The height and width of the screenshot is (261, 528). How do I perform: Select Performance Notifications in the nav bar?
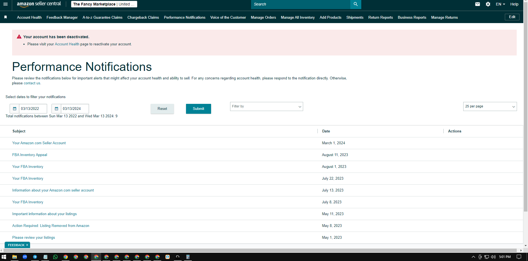tap(185, 17)
